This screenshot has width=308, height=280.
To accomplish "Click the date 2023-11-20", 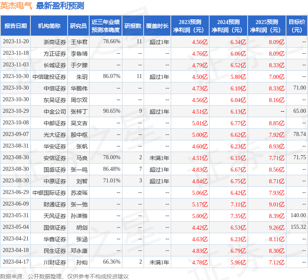I will (x=16, y=42).
